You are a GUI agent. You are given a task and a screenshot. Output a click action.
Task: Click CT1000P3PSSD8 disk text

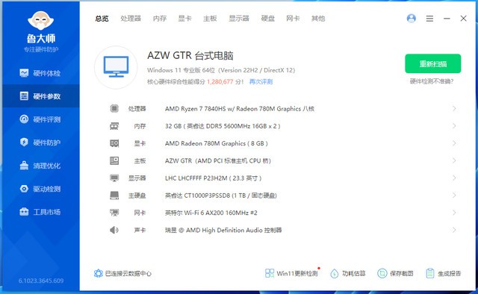221,196
